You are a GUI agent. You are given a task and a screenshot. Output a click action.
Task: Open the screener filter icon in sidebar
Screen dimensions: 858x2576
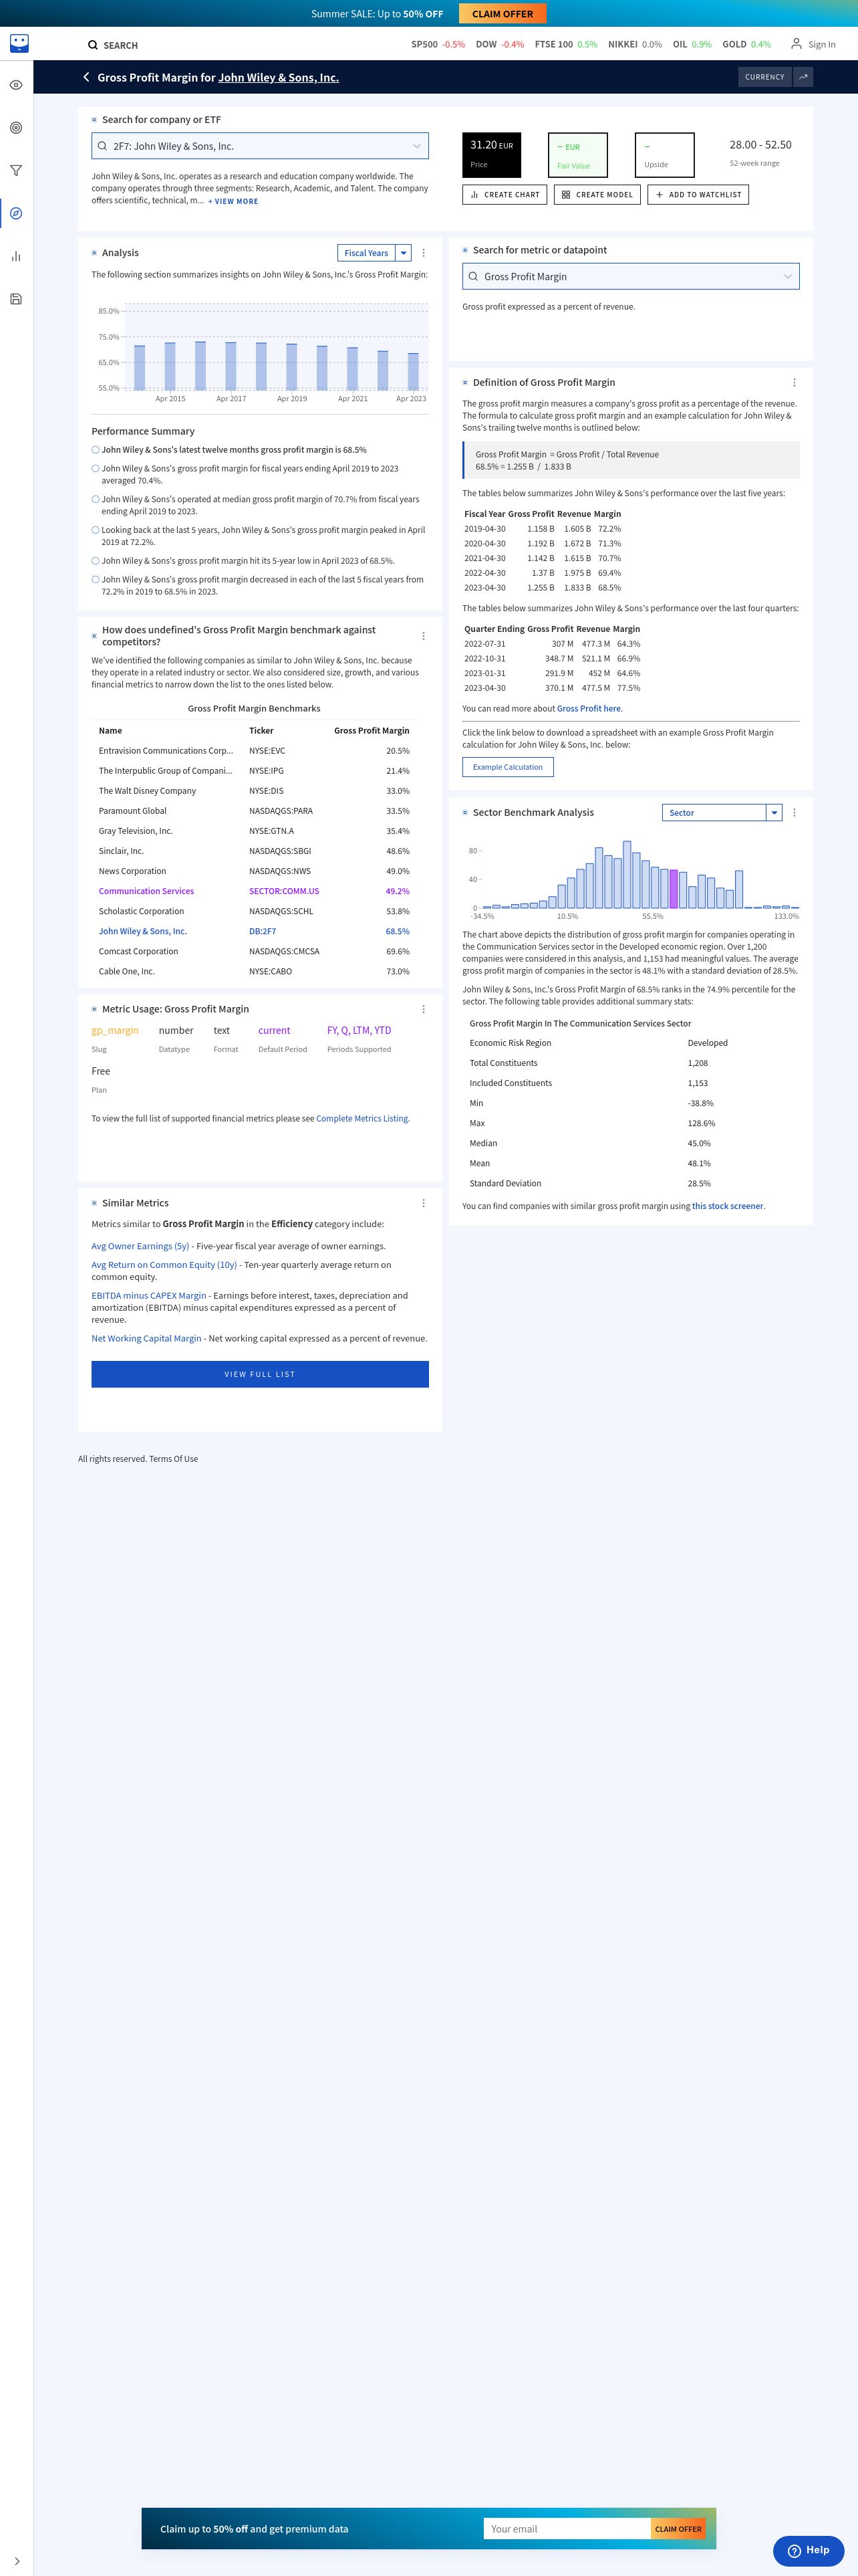[x=16, y=171]
